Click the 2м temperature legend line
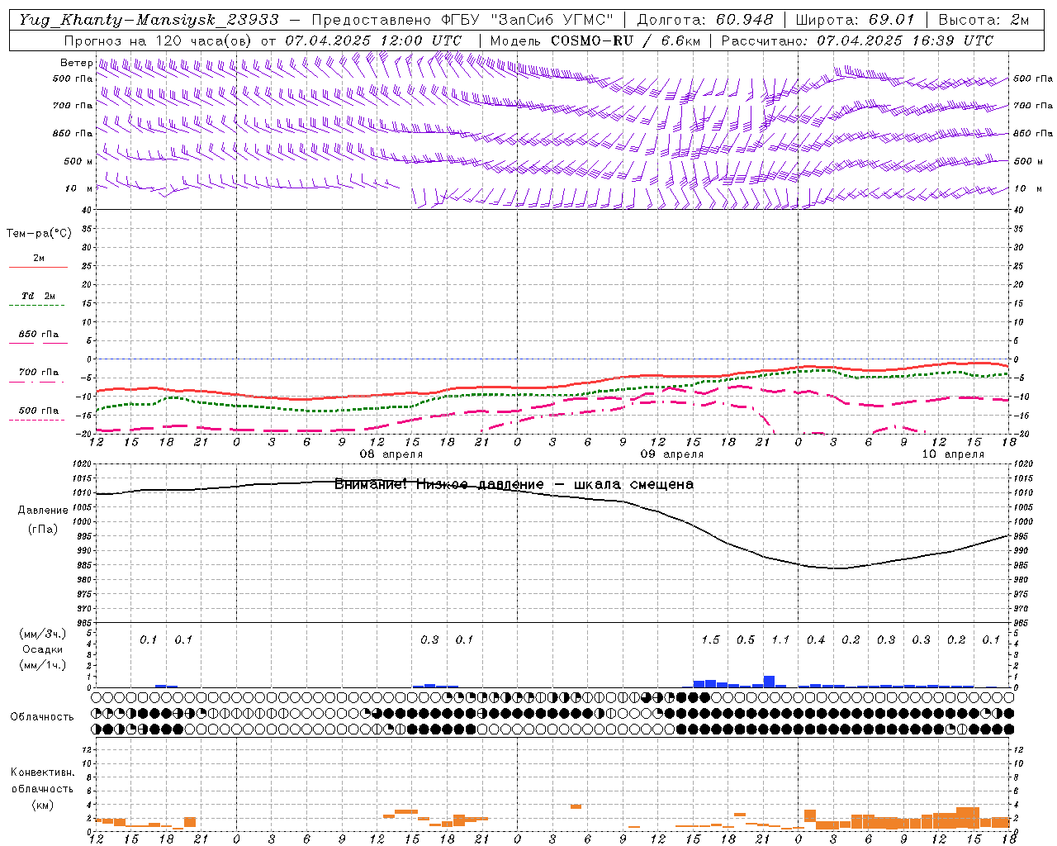The width and height of the screenshot is (1057, 846). click(38, 267)
